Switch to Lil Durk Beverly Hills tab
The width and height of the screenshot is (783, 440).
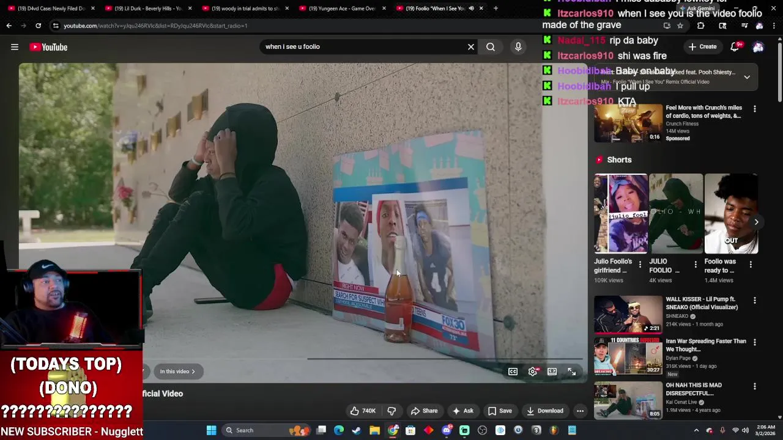click(147, 9)
